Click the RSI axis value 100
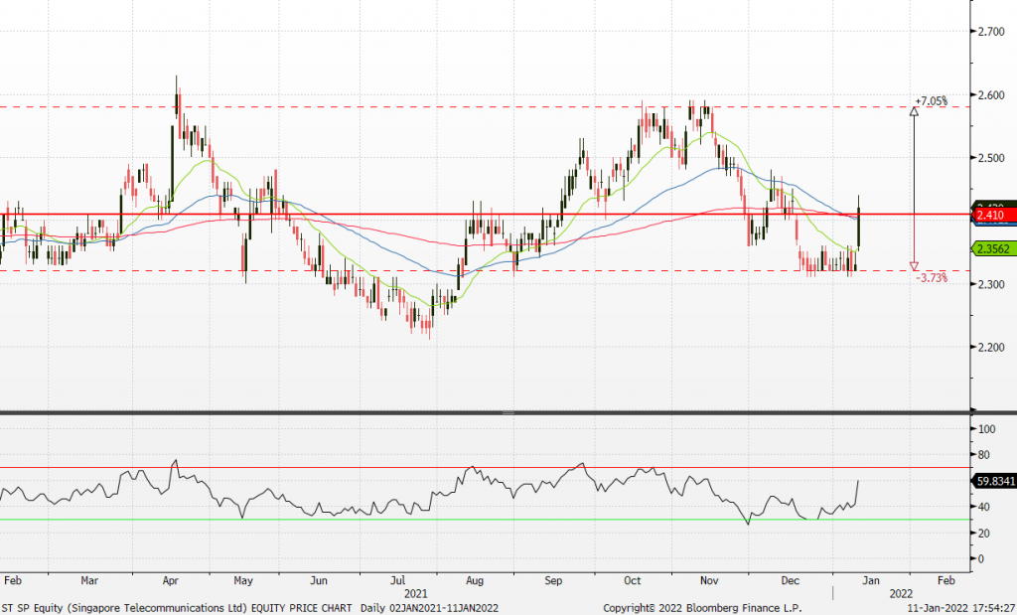1017x615 pixels. [987, 429]
